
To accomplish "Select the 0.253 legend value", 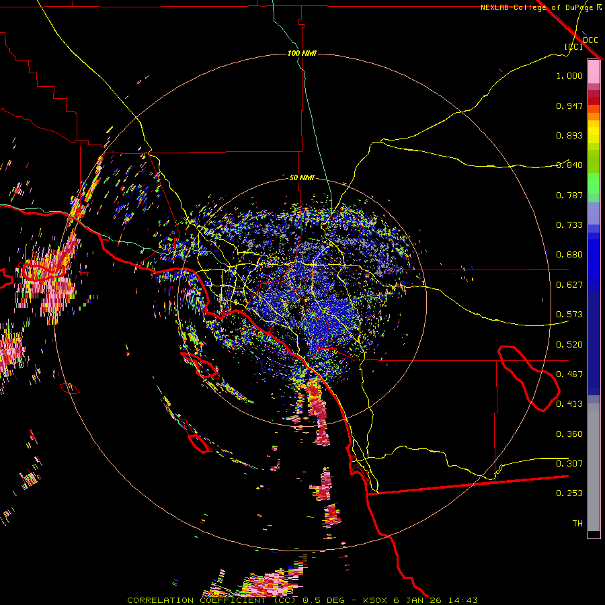I will (569, 493).
